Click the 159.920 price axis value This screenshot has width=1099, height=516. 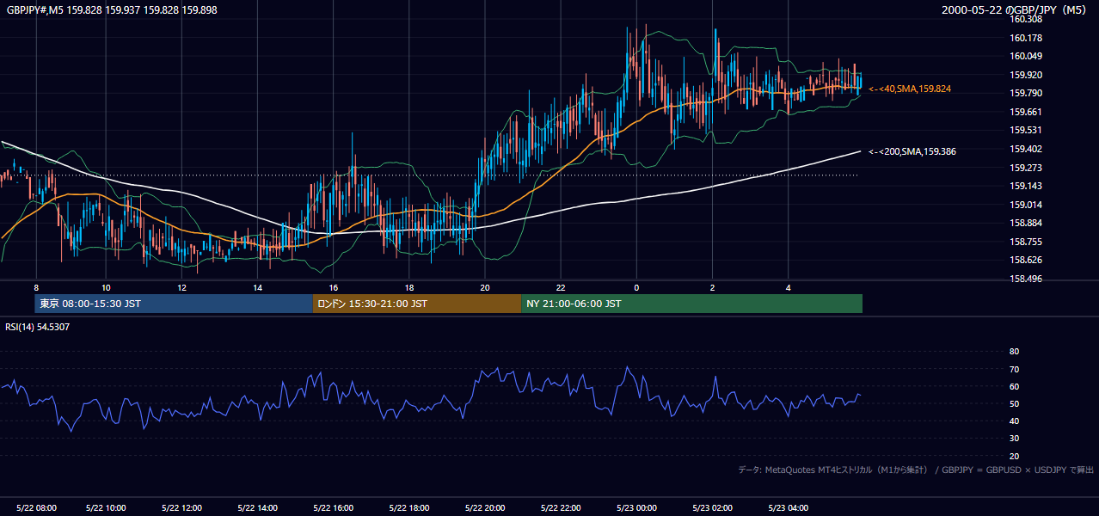[x=1026, y=75]
